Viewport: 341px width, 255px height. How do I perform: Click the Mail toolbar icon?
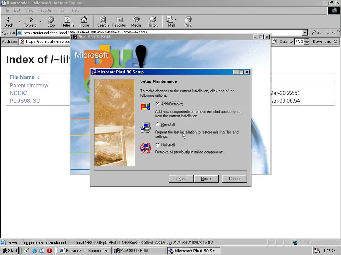click(x=170, y=22)
